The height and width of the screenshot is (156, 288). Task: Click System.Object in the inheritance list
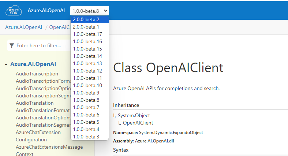pyautogui.click(x=134, y=115)
